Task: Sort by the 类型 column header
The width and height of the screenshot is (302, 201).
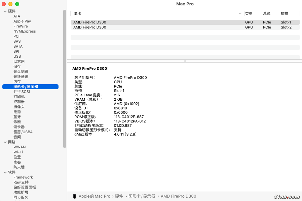Action: pos(249,14)
